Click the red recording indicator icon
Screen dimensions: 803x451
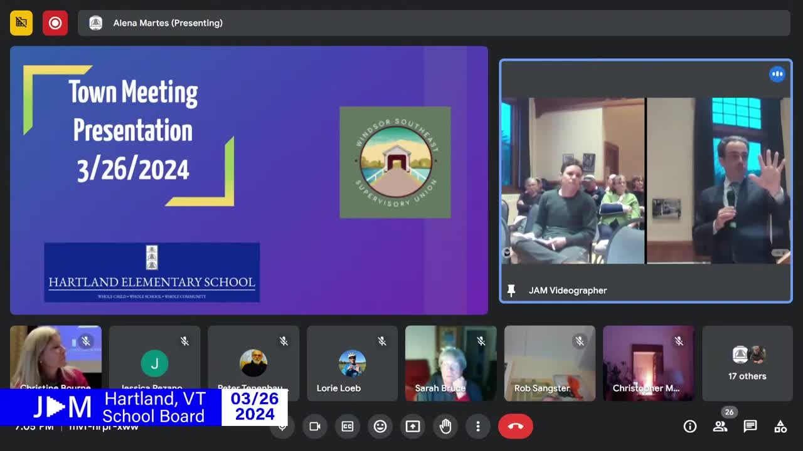coord(55,23)
